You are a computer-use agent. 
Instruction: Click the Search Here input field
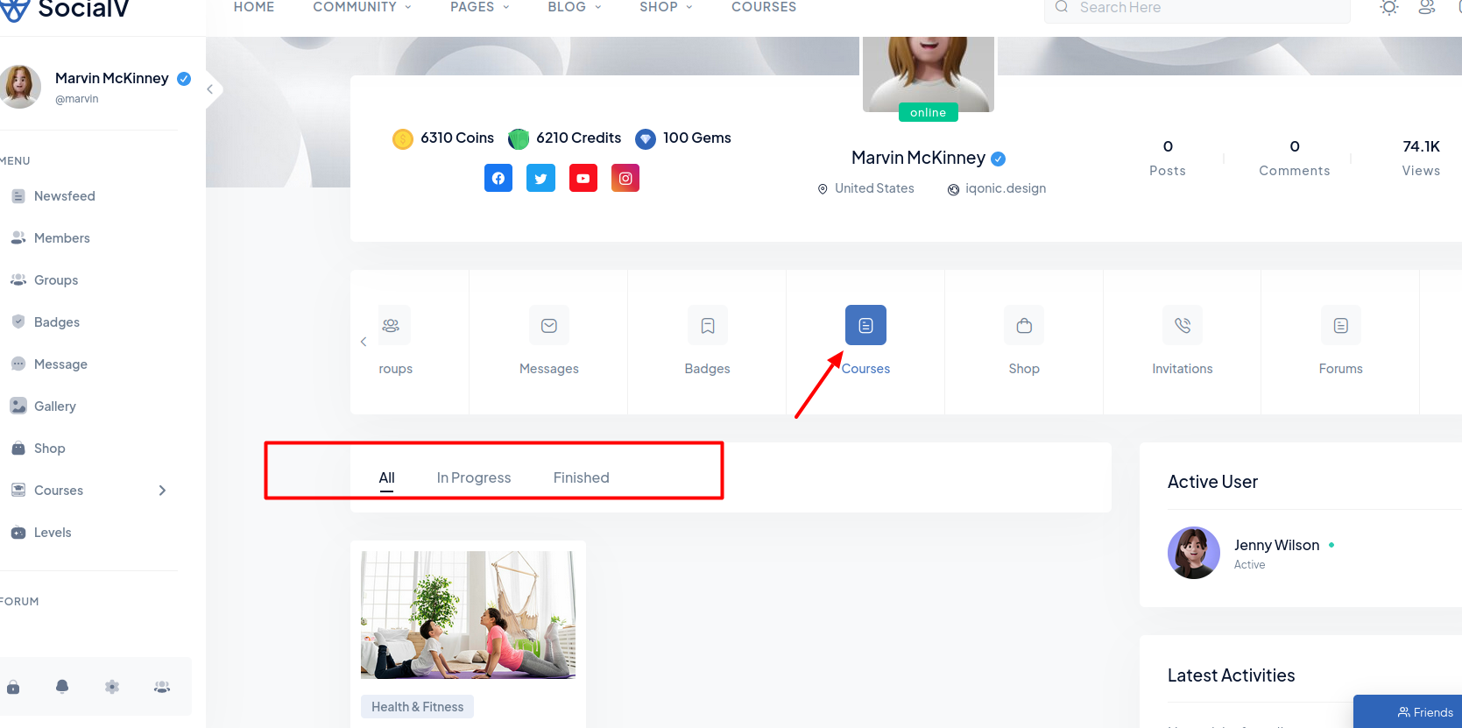coord(1197,8)
